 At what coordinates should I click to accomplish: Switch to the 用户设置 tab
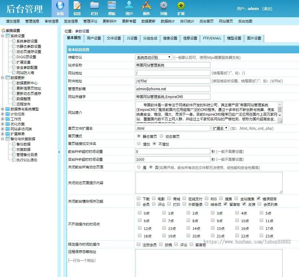(94, 38)
